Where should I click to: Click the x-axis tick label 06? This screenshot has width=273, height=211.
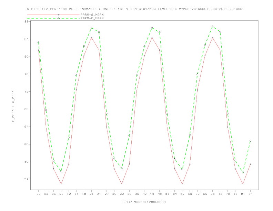(x=54, y=194)
